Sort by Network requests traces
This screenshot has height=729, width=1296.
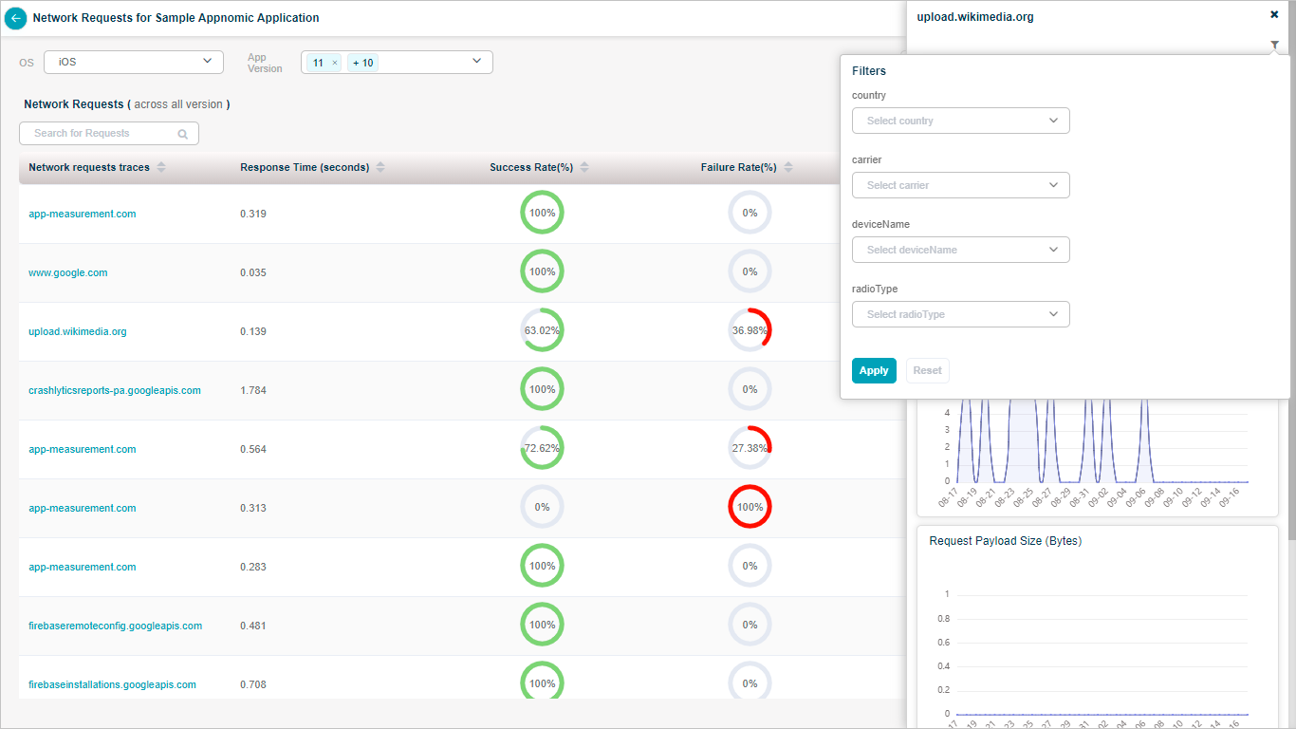(x=161, y=167)
